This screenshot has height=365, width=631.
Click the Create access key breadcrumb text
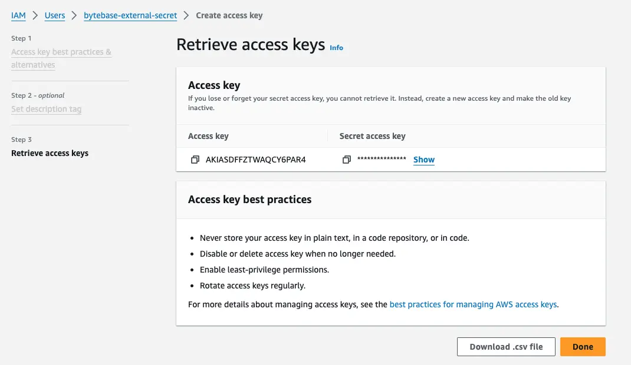tap(229, 16)
